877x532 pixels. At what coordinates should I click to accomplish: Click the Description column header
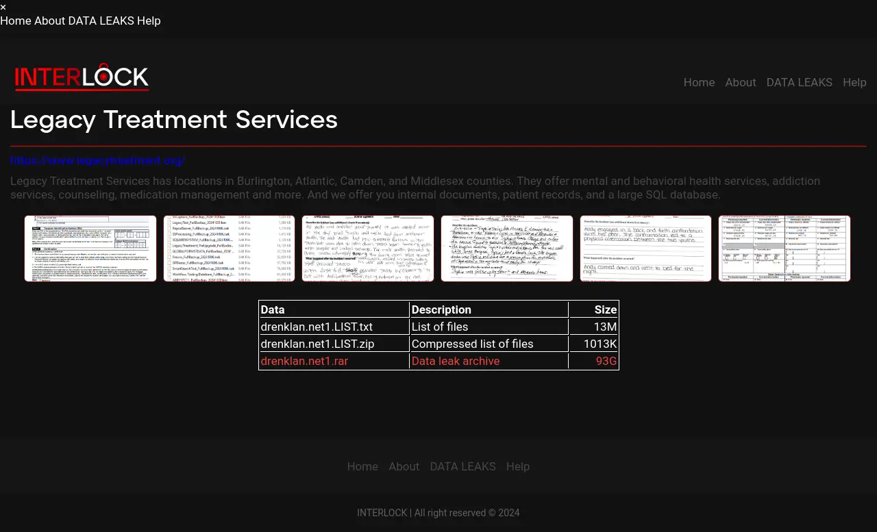point(441,309)
